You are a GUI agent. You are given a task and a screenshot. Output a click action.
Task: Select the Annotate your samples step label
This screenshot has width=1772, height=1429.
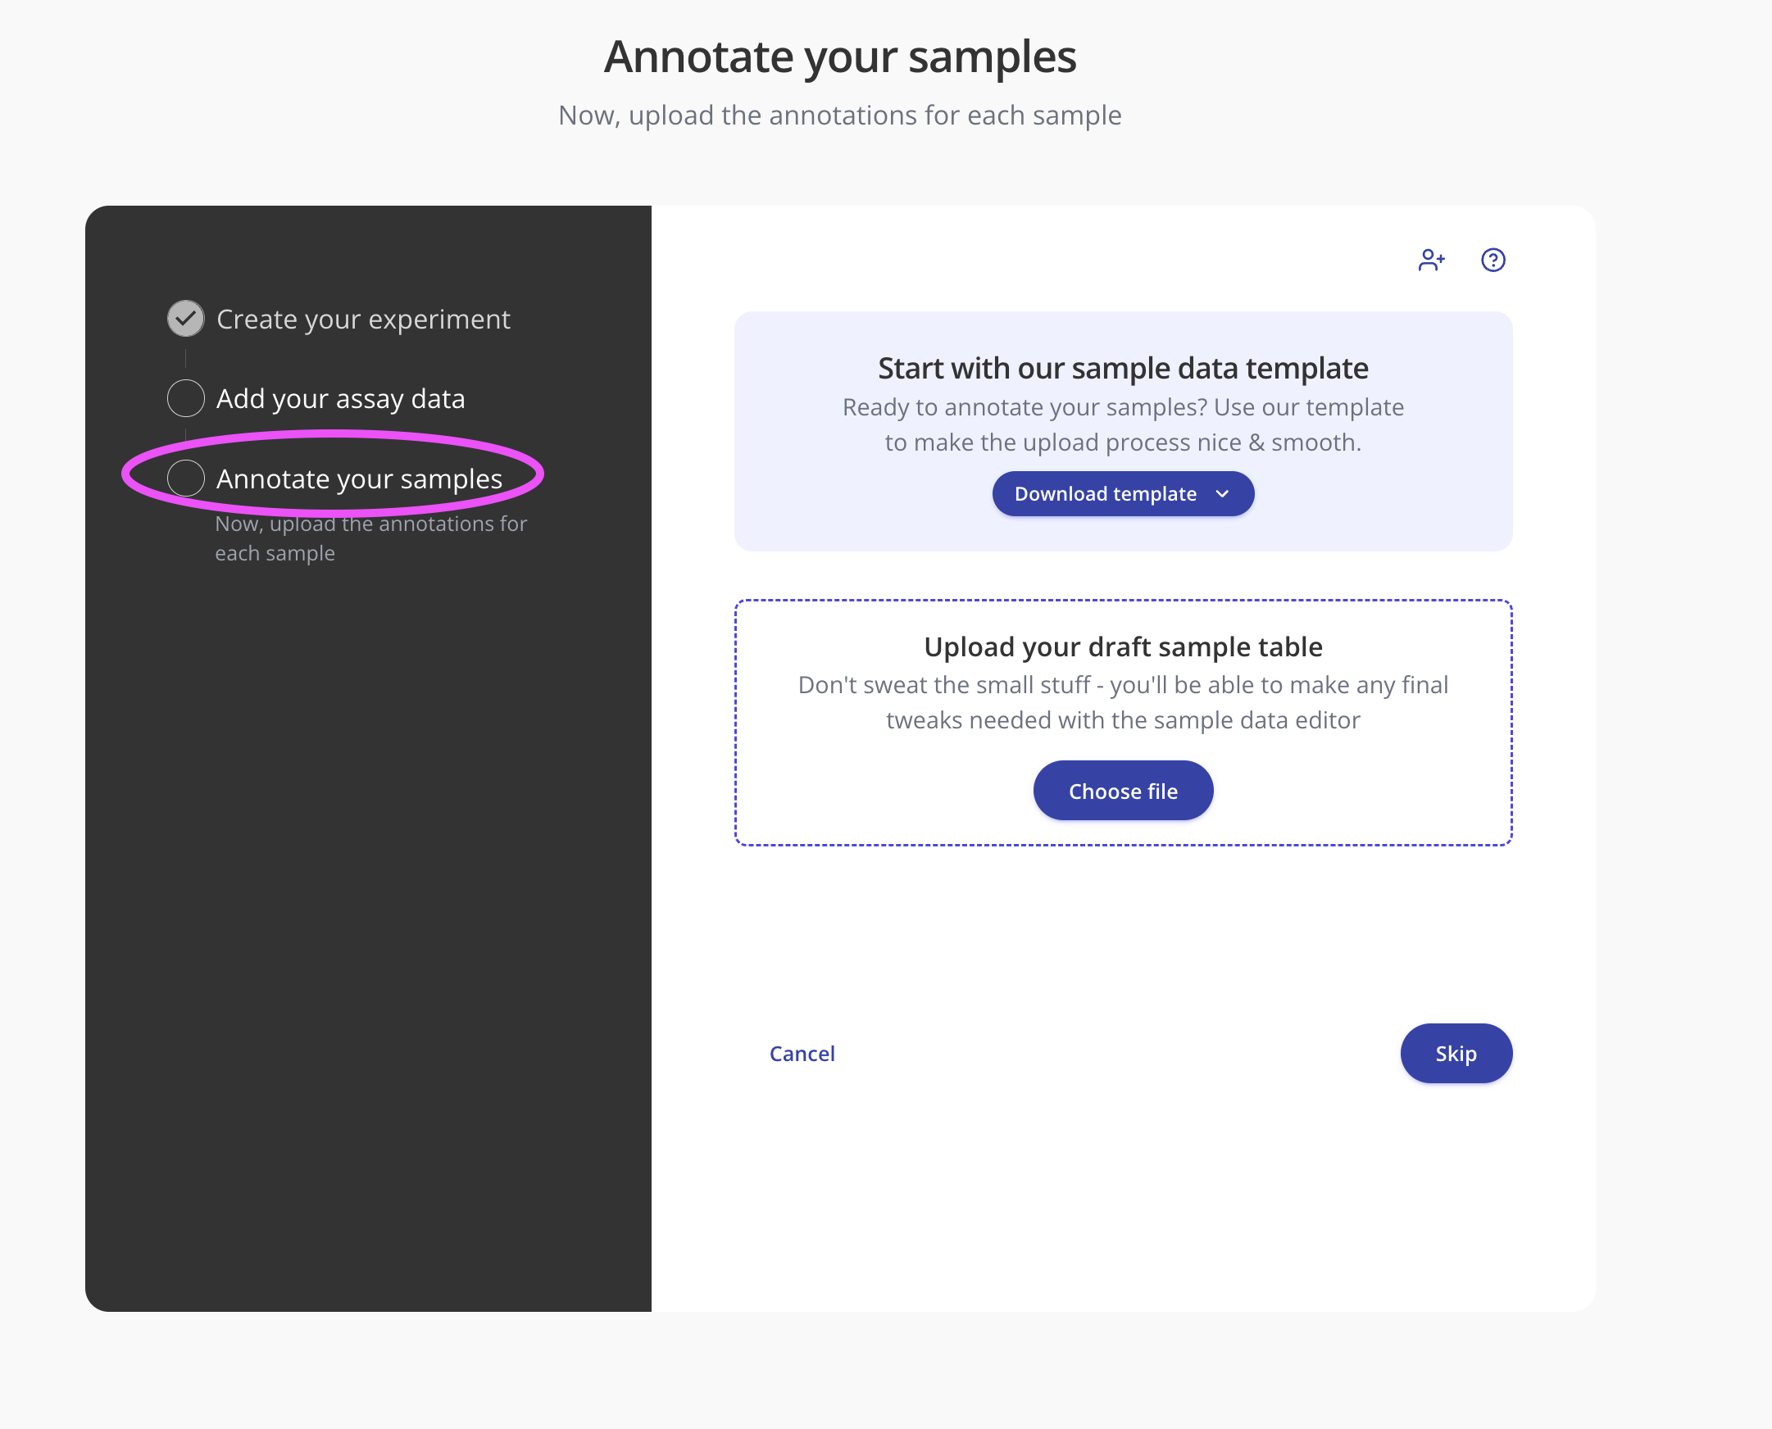tap(359, 479)
